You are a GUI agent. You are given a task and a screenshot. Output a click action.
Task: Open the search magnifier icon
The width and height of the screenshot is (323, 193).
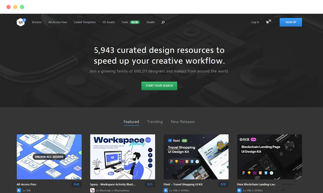tap(163, 22)
